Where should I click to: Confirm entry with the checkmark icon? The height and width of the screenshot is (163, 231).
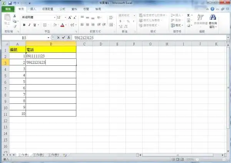click(63, 38)
